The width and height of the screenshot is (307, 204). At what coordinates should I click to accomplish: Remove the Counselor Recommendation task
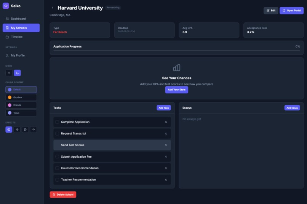pos(166,168)
